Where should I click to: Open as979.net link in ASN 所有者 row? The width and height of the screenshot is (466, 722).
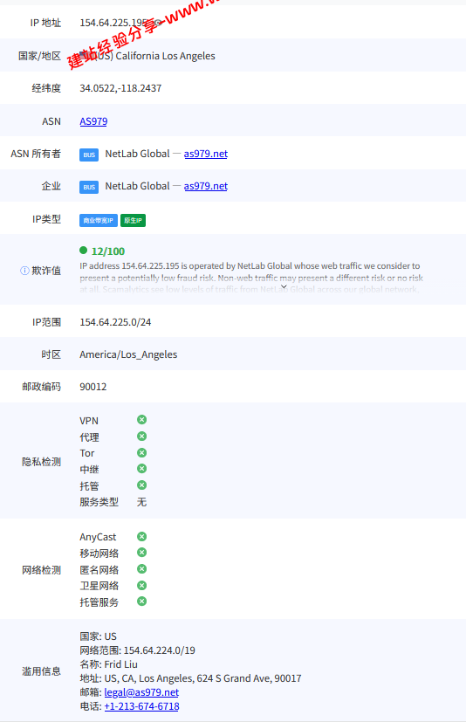click(x=205, y=154)
